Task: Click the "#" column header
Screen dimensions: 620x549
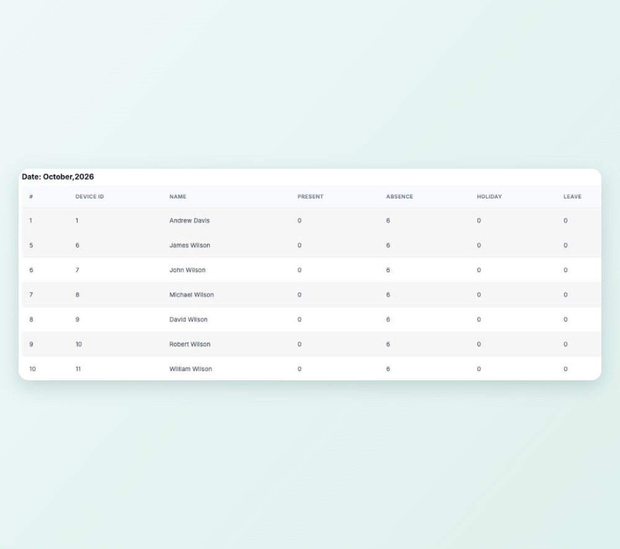Action: tap(31, 197)
